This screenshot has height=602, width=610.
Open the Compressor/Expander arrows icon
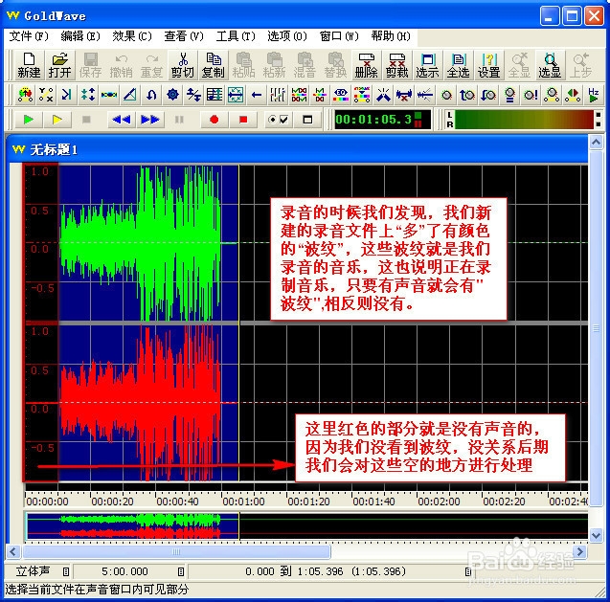pyautogui.click(x=88, y=95)
